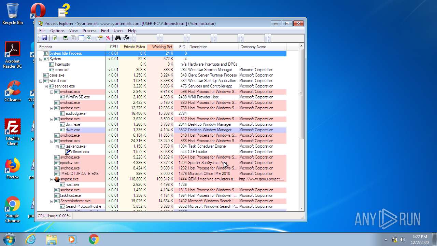Viewport: 437px width, 246px height.
Task: Click the crosshair Find Window's Process icon
Action: click(126, 38)
